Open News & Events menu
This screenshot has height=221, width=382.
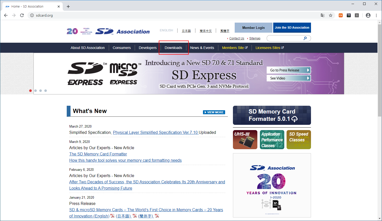202,48
